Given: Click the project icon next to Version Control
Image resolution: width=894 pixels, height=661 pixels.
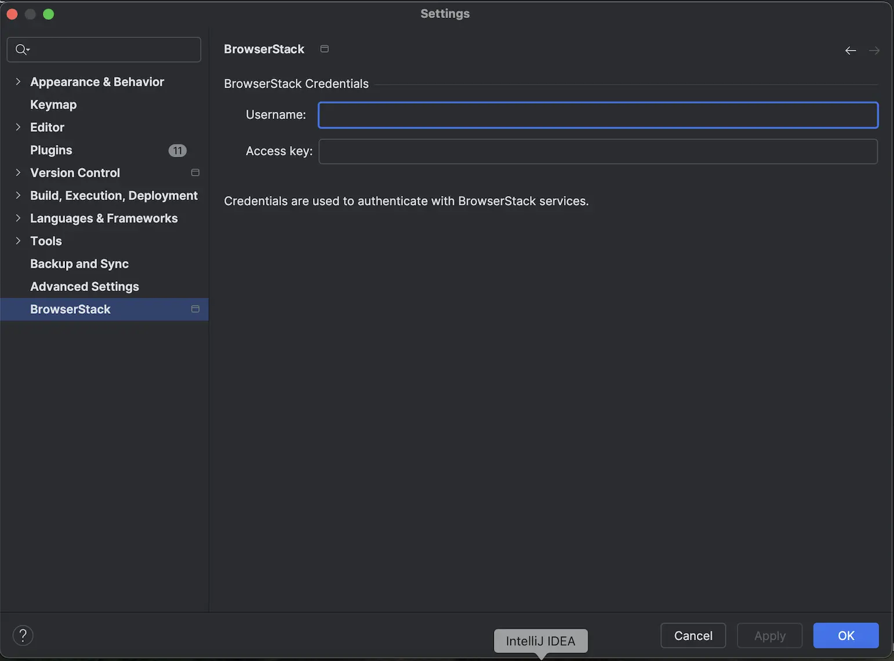Looking at the screenshot, I should 195,172.
